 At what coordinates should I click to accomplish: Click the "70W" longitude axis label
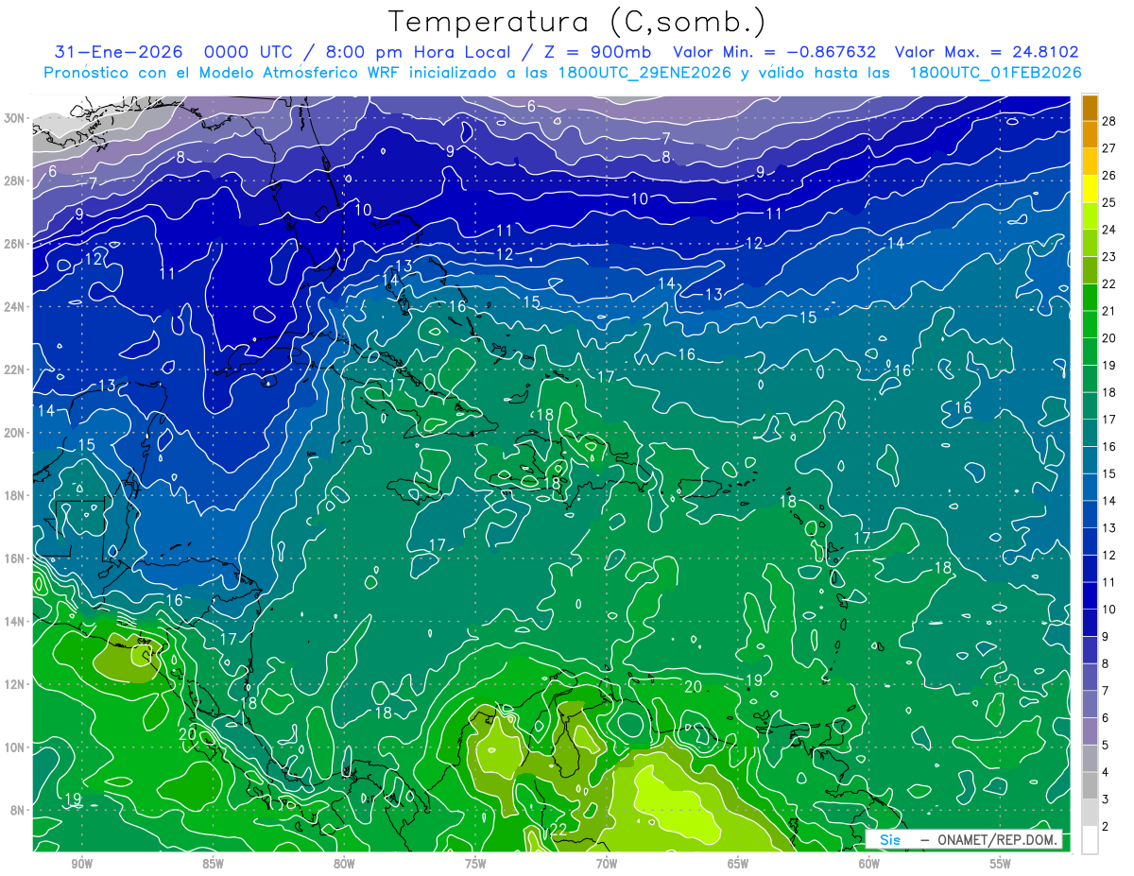pyautogui.click(x=607, y=864)
